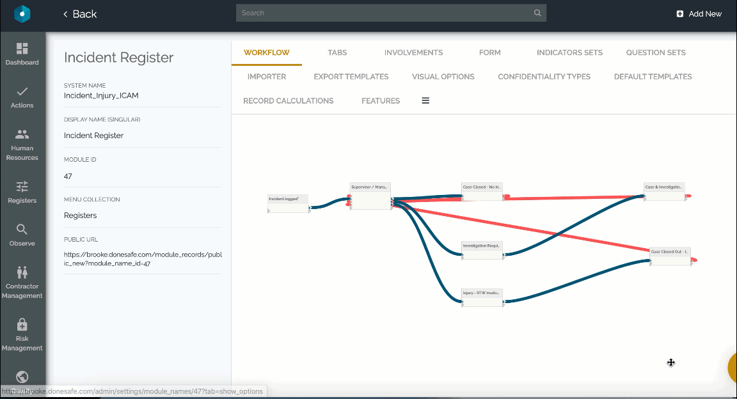Switch to Visual Options tab

(443, 77)
